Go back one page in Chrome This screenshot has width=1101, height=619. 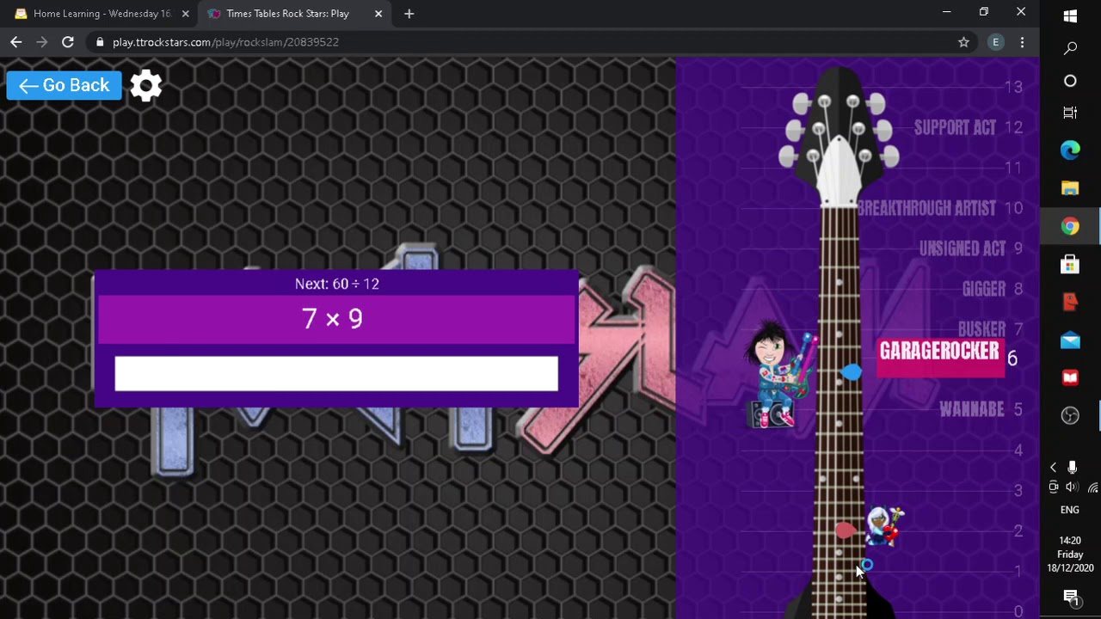16,42
